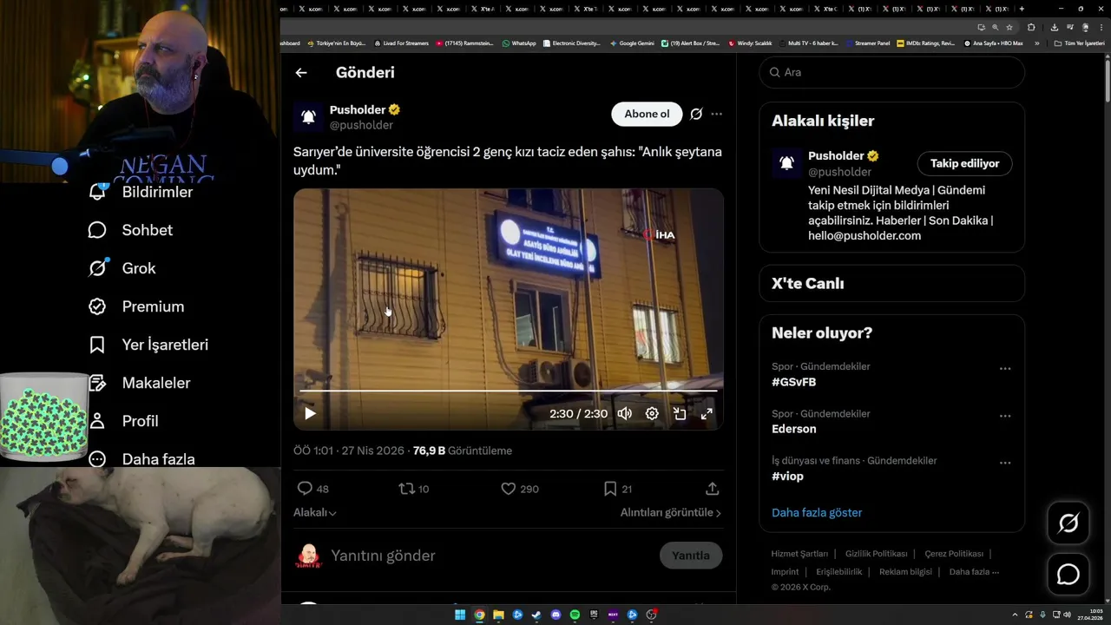Expand hidden bookmarks chevron
Screen dimensions: 1111x625
pos(1036,43)
